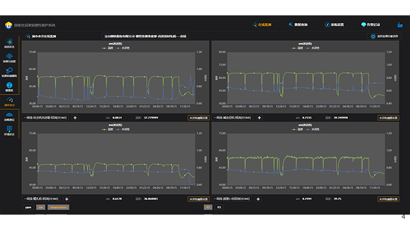The width and height of the screenshot is (410, 230).
Task: Toggle the aw display option
Action: coord(40,207)
